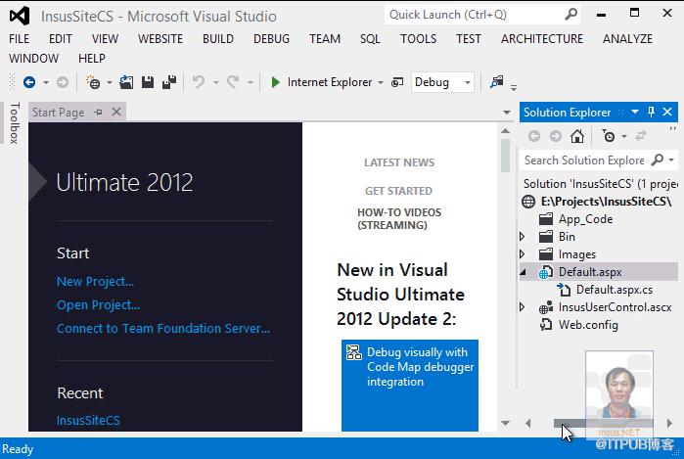Click the Open File toolbar icon
684x459 pixels.
tap(126, 82)
